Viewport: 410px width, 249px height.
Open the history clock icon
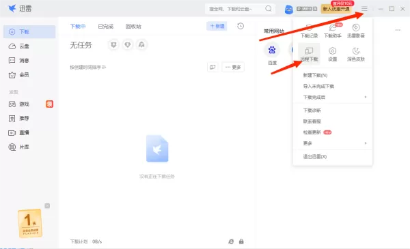pos(241,26)
